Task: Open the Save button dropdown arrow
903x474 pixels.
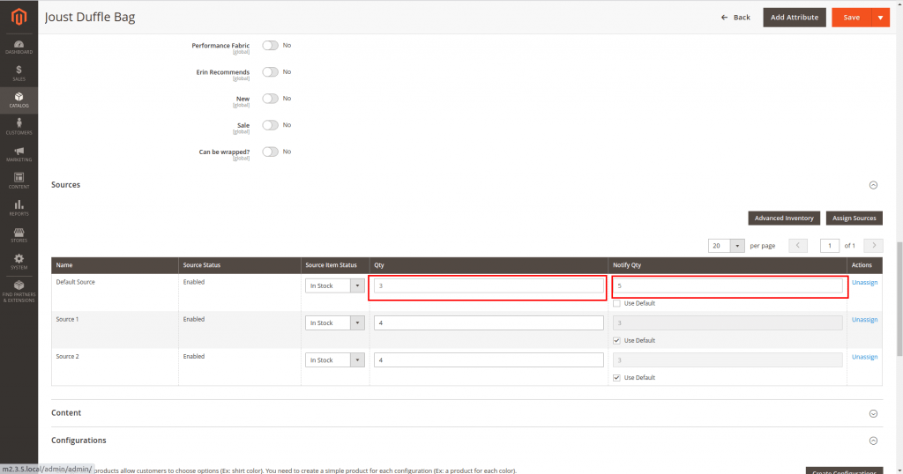Action: (x=879, y=18)
